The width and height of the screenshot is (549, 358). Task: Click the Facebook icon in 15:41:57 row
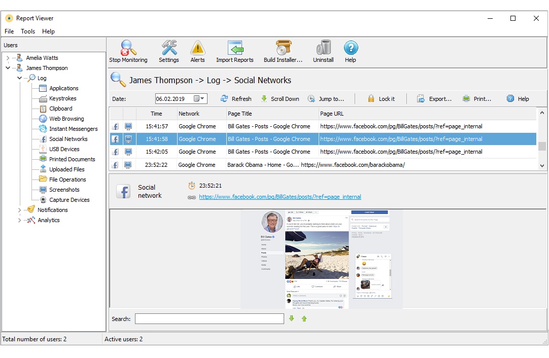pos(115,126)
